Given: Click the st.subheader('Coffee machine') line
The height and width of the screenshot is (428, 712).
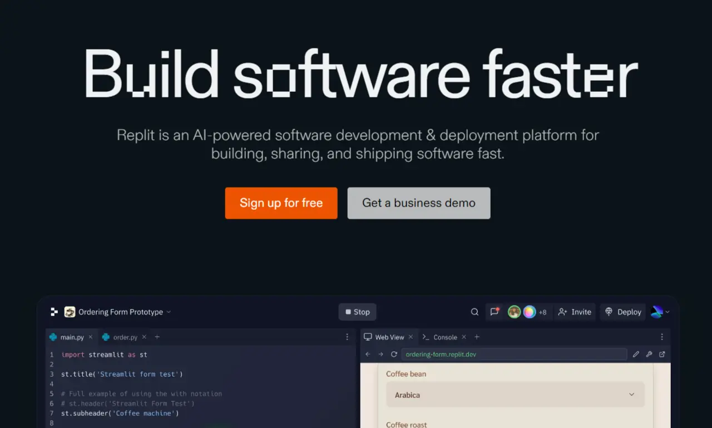Looking at the screenshot, I should [120, 414].
